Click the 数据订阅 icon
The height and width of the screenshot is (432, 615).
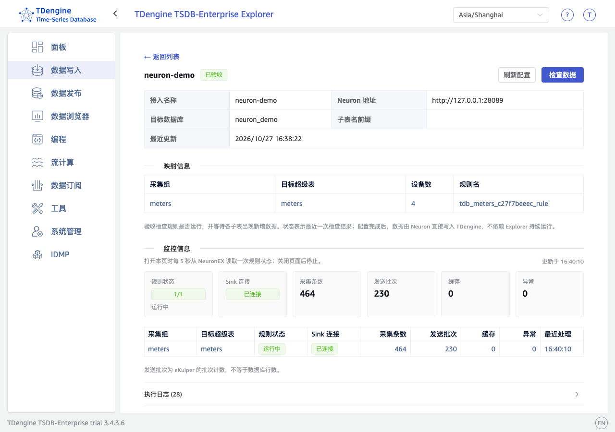click(x=37, y=185)
